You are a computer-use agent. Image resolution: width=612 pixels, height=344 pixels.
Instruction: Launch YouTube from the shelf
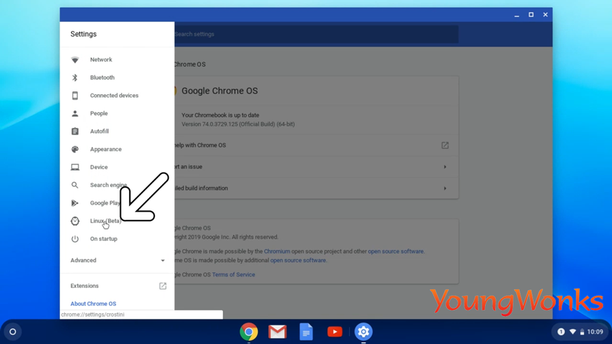[335, 332]
